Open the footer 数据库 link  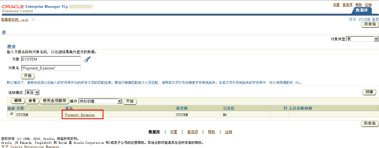point(154,132)
